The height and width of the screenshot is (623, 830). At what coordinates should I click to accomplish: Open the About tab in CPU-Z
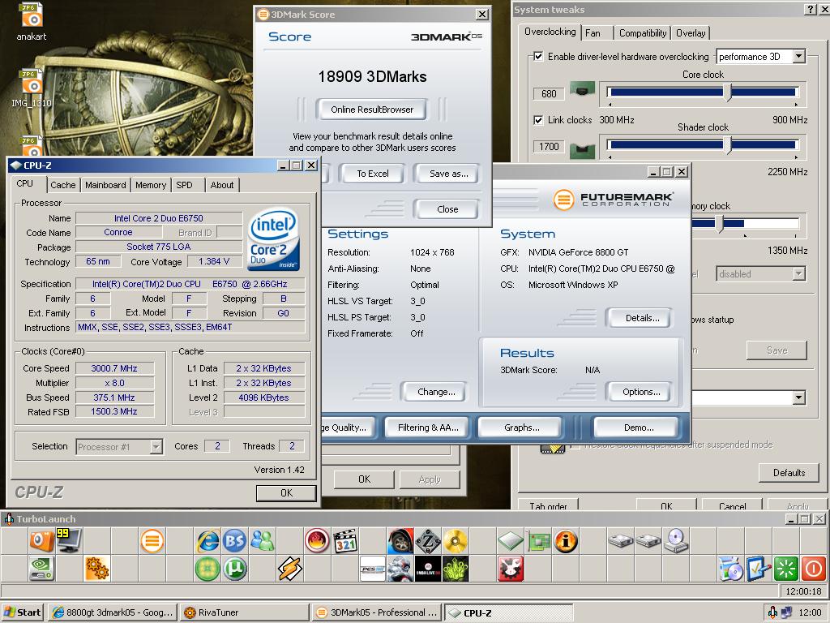(222, 185)
